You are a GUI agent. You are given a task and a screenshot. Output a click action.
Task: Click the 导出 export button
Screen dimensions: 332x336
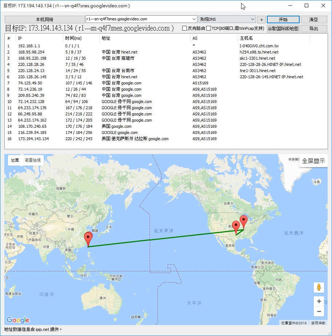tap(314, 28)
